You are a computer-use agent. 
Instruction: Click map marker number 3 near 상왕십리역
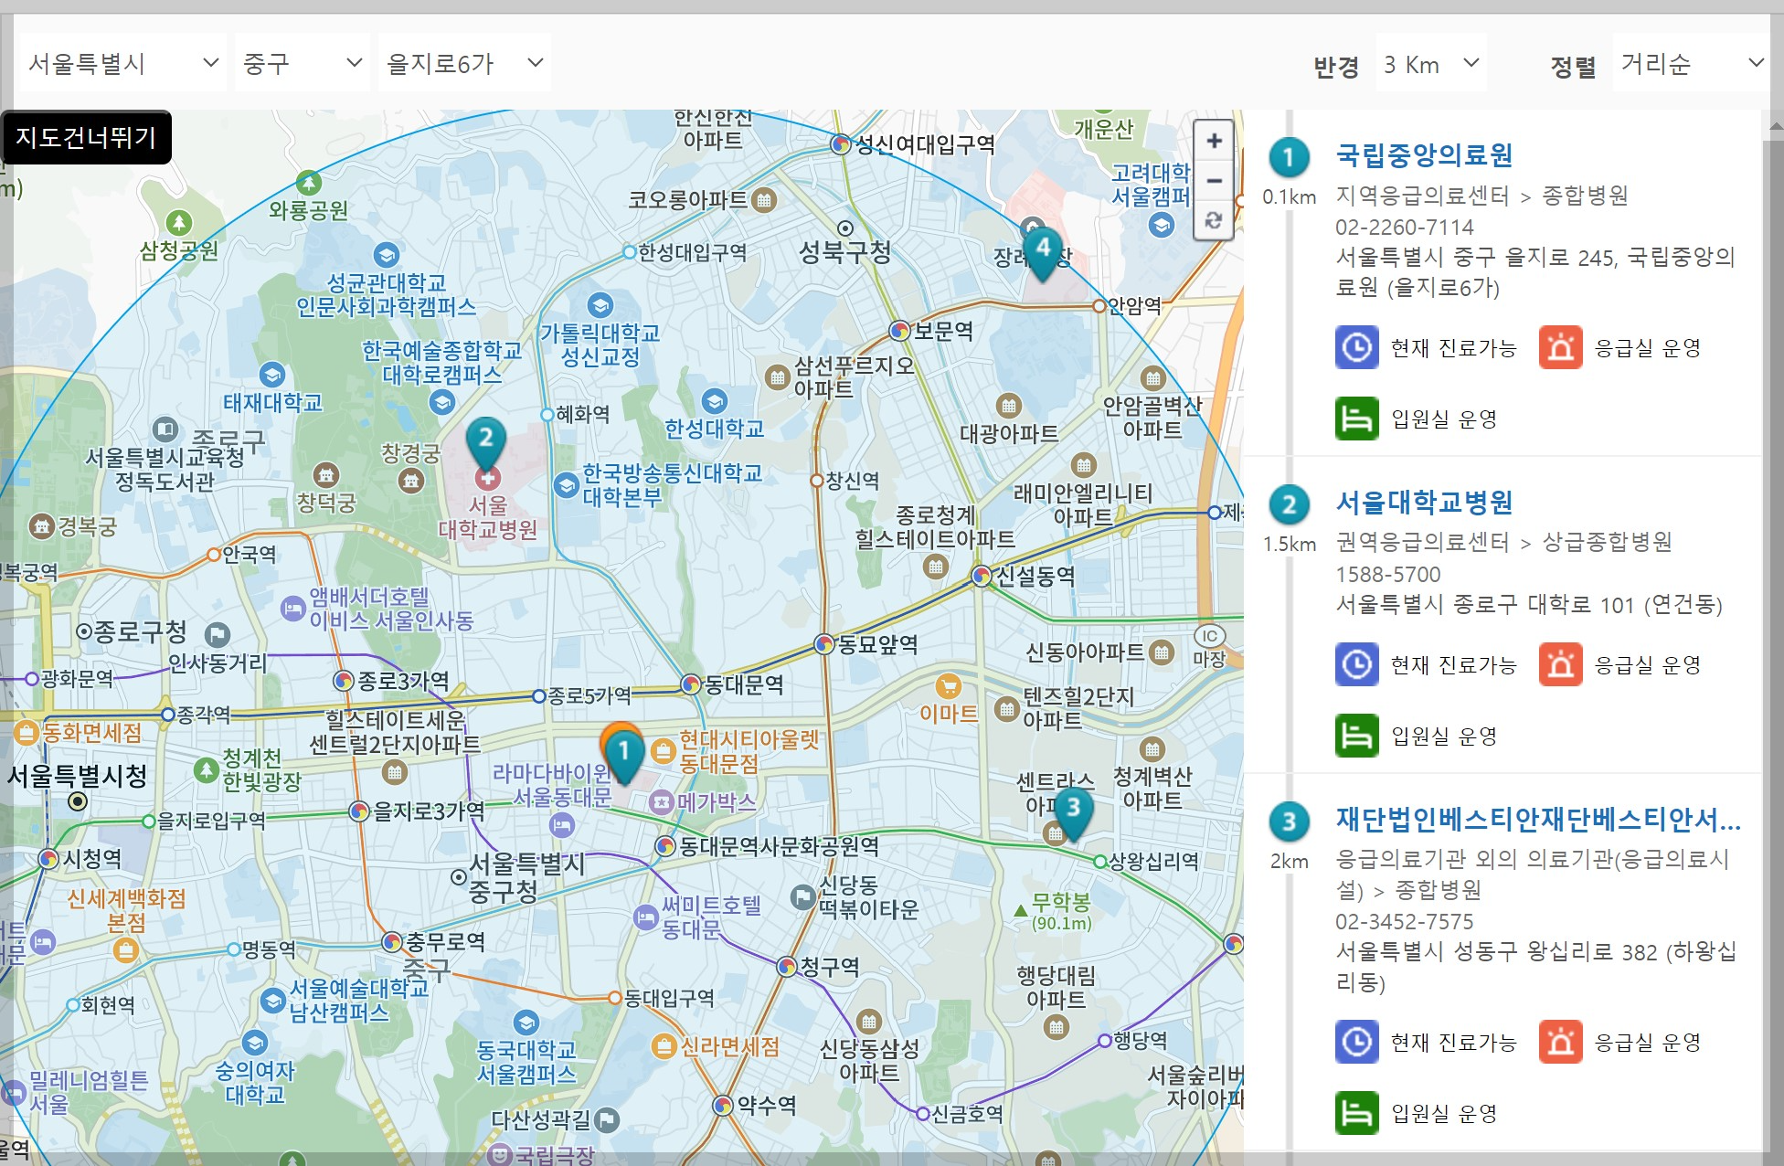pyautogui.click(x=1074, y=811)
